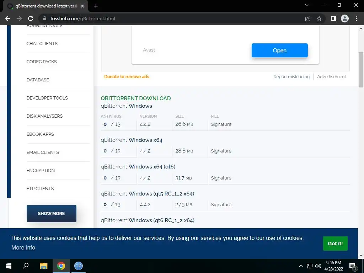Click scrollbar down arrow
Screen dimensions: 364x273
click(361, 256)
